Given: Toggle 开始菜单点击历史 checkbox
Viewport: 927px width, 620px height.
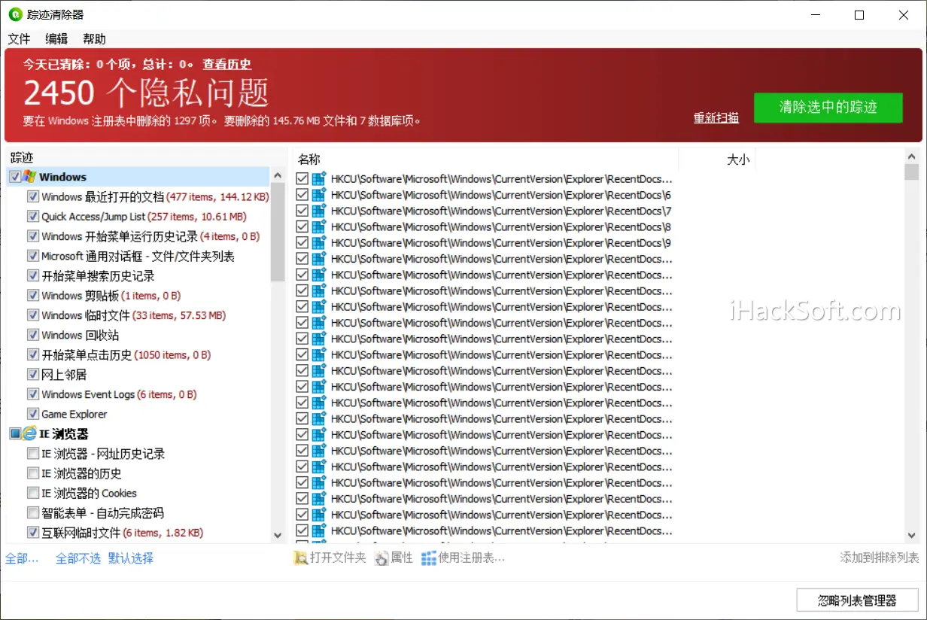Looking at the screenshot, I should click(33, 354).
